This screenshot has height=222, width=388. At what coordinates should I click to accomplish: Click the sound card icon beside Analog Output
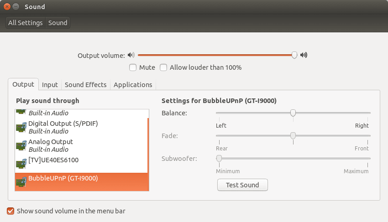pos(21,145)
